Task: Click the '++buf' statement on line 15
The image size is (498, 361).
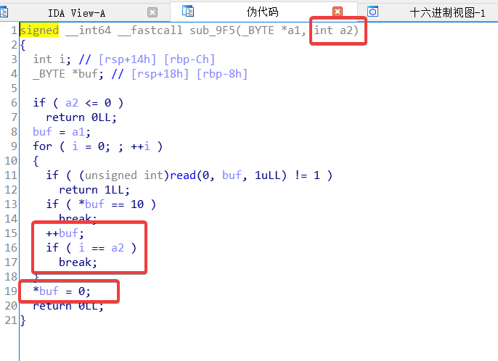Action: [x=65, y=233]
